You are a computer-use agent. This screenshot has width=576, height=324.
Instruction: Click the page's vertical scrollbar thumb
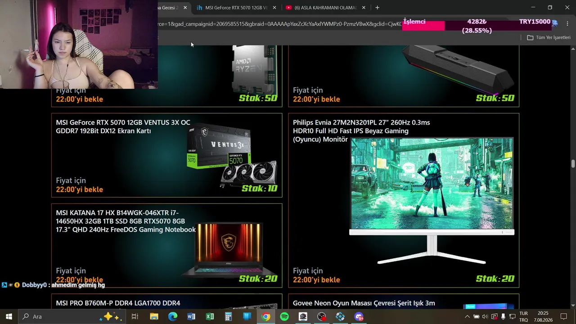[573, 163]
